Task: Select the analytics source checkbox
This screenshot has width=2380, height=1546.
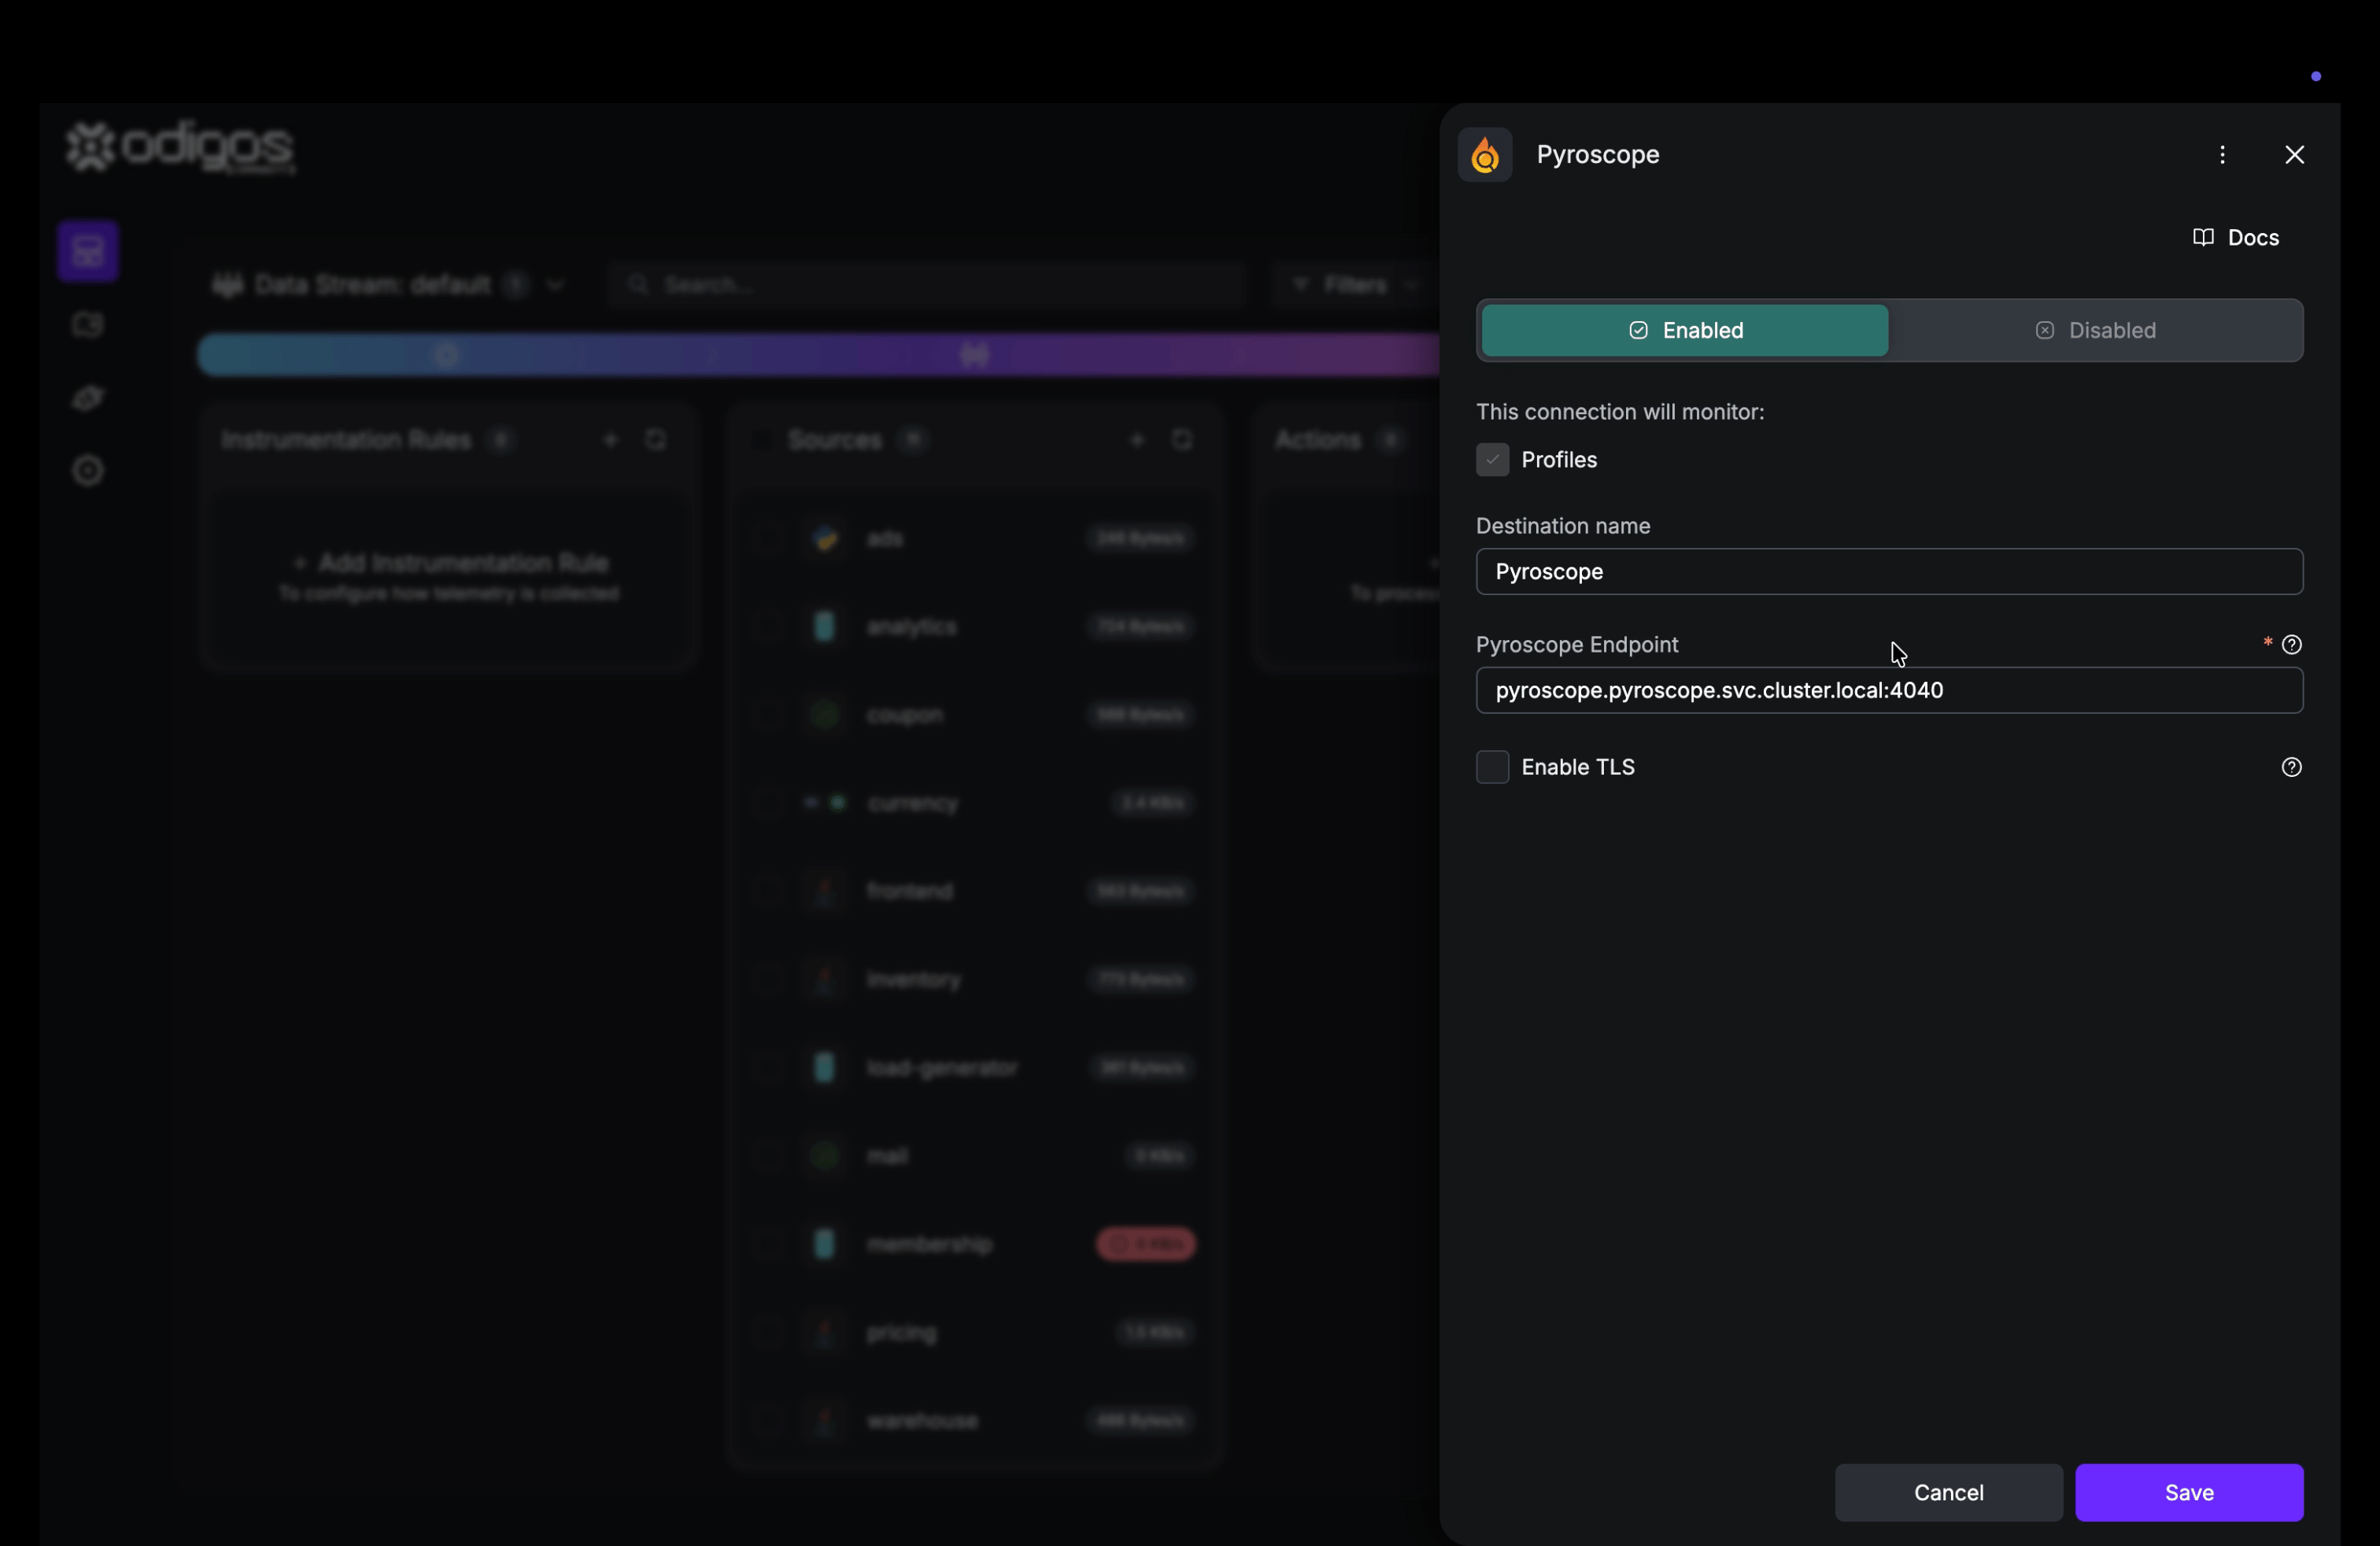Action: (768, 627)
